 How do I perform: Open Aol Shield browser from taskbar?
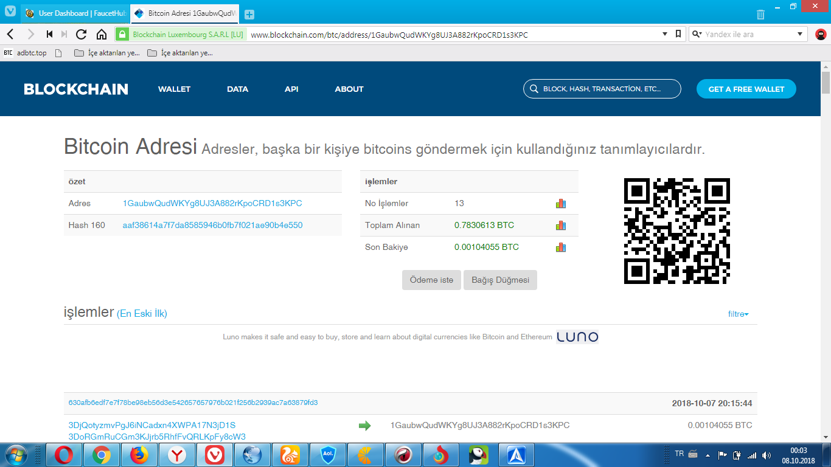point(328,455)
